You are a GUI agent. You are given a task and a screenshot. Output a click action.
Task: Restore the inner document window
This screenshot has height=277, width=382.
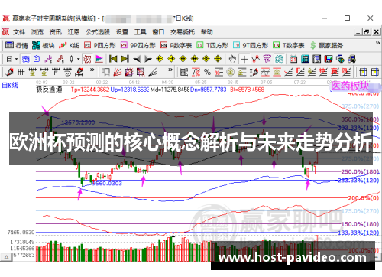367,32
